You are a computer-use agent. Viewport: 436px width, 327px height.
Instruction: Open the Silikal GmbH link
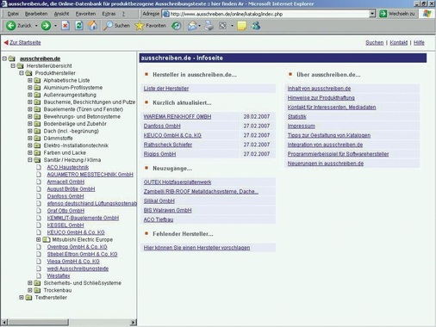click(159, 201)
